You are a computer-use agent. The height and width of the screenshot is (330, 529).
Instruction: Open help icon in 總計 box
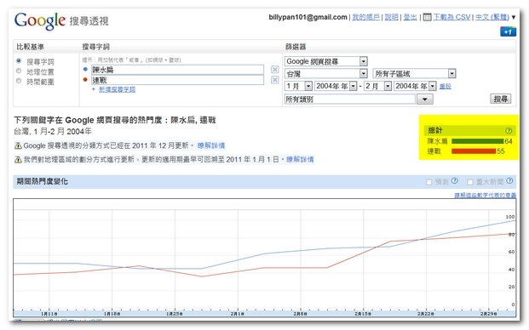click(509, 131)
